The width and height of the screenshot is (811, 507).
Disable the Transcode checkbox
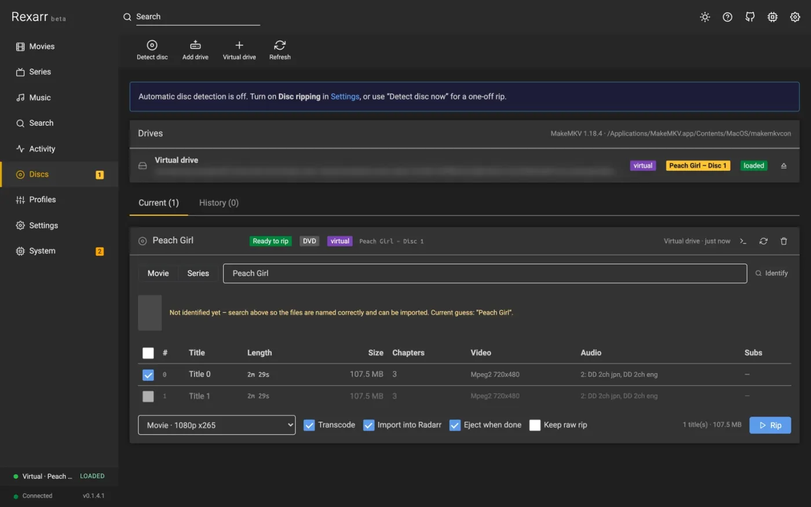coord(309,425)
